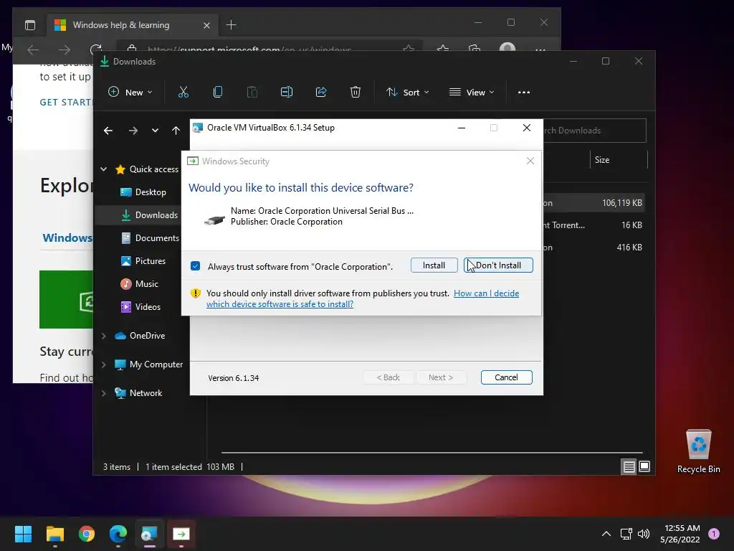
Task: Open the How can I decide link
Action: click(x=487, y=293)
